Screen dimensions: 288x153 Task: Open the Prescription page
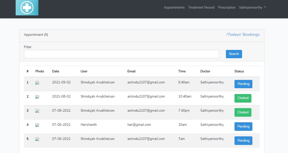226,7
